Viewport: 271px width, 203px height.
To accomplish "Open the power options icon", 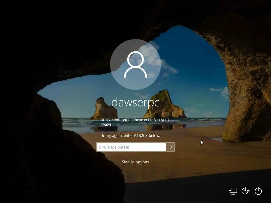I will [x=258, y=191].
